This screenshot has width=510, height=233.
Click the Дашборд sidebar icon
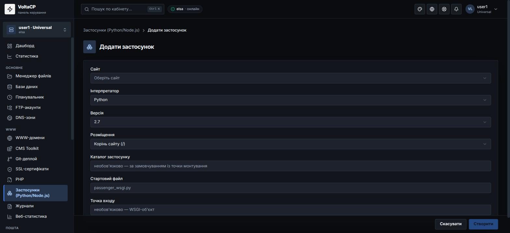point(10,46)
